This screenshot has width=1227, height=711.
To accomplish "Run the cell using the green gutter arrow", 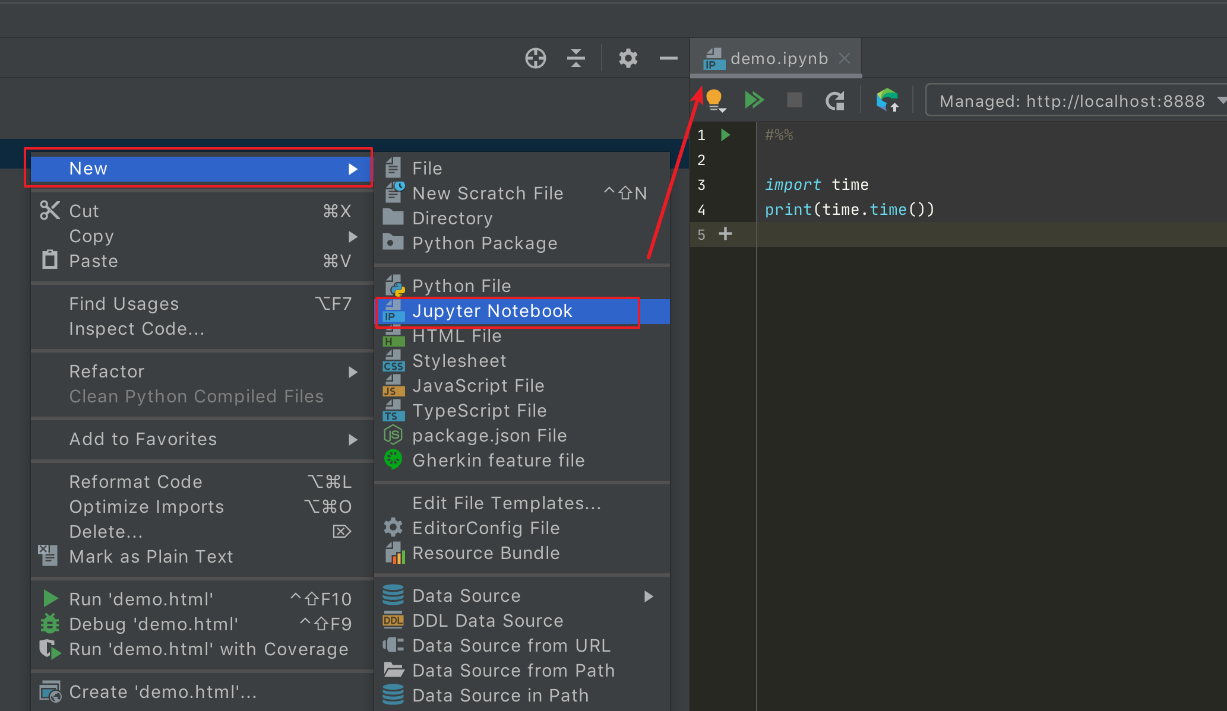I will (x=725, y=135).
